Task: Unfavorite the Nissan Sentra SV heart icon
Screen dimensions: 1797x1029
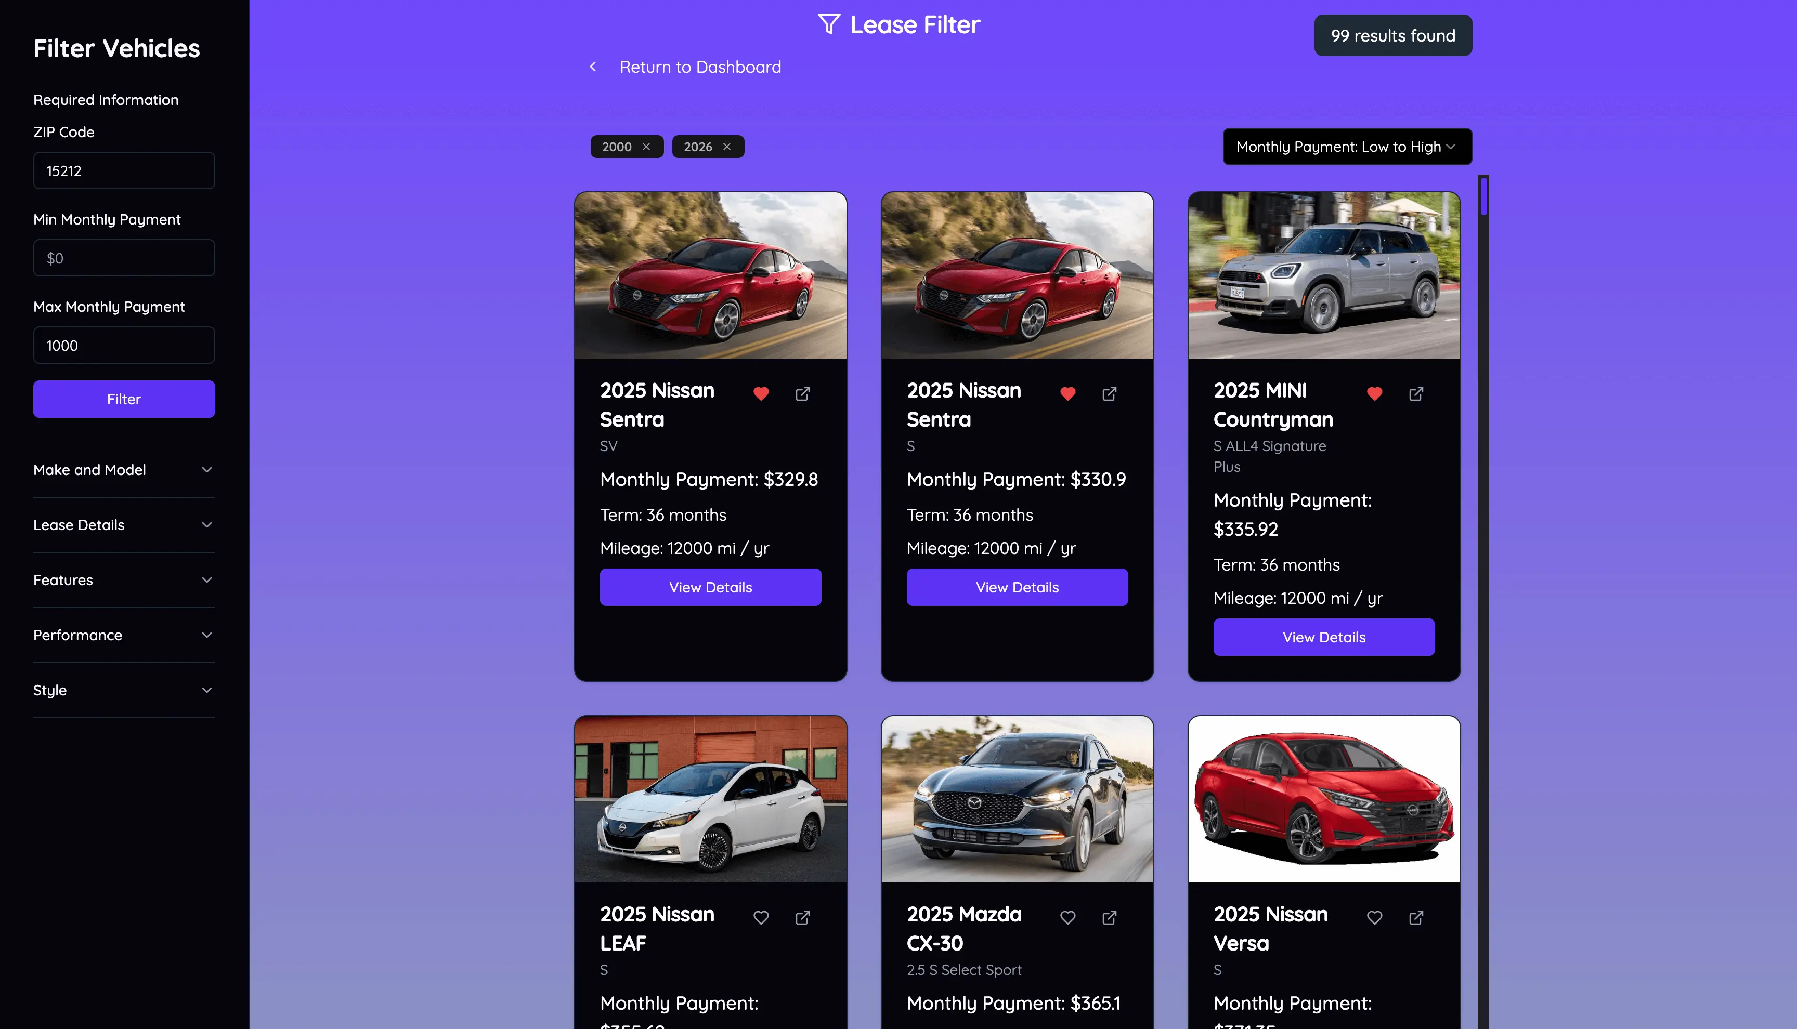Action: pyautogui.click(x=761, y=393)
